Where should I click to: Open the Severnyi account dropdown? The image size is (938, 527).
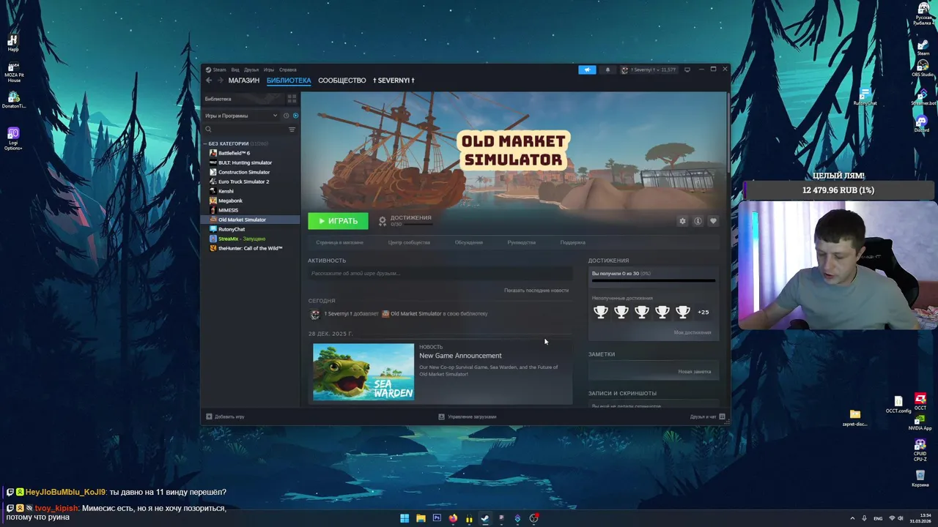click(x=649, y=70)
